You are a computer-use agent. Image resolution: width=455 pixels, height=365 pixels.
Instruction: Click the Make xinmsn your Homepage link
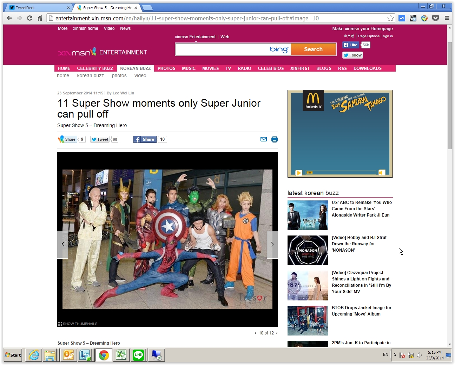click(x=363, y=29)
